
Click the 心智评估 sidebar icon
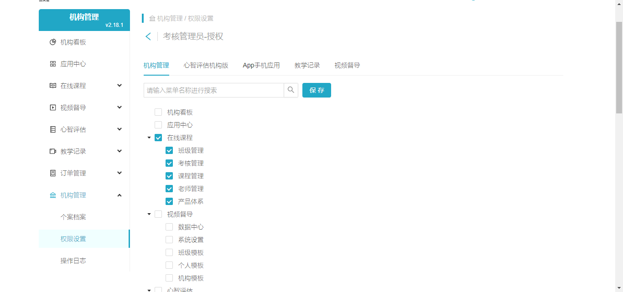[53, 130]
